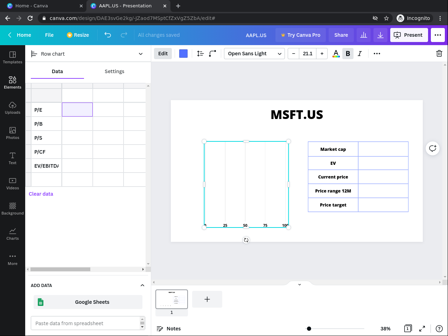Select the P/E row label cell

pos(47,110)
